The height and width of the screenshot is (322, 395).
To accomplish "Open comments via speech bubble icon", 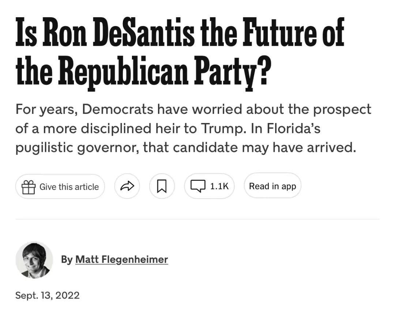I will pos(198,186).
